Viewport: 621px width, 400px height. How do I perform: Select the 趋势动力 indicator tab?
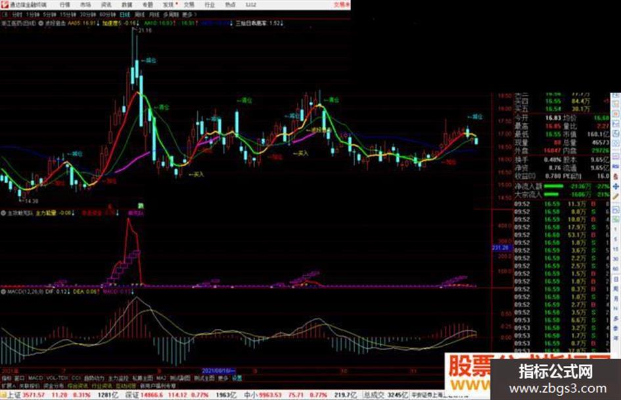pos(94,378)
